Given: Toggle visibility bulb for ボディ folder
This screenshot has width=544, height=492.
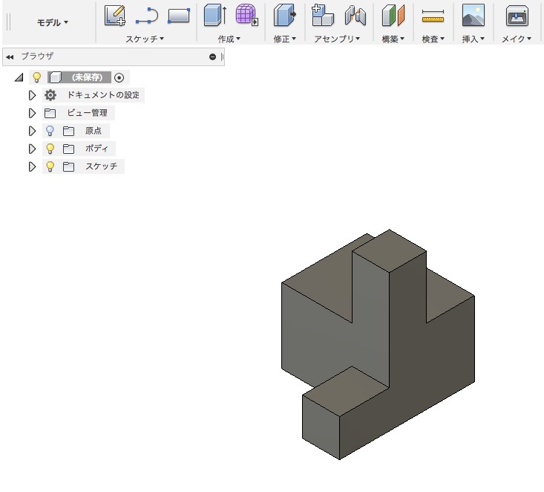Looking at the screenshot, I should click(x=50, y=149).
